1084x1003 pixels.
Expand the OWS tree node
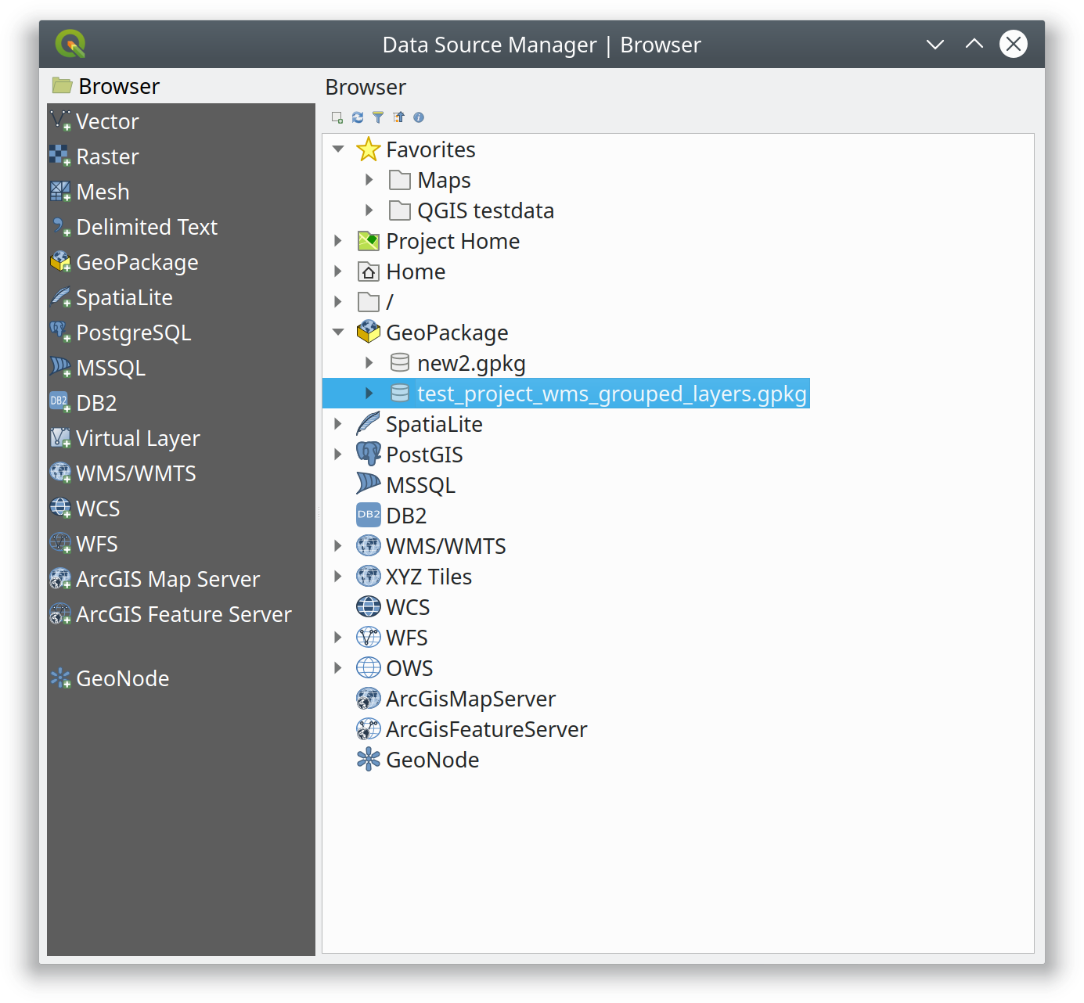(x=338, y=668)
